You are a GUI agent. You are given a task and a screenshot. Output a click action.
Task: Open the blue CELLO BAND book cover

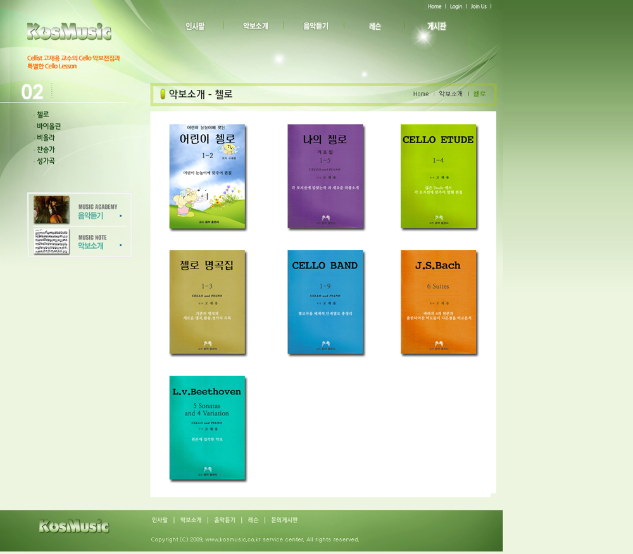(325, 302)
